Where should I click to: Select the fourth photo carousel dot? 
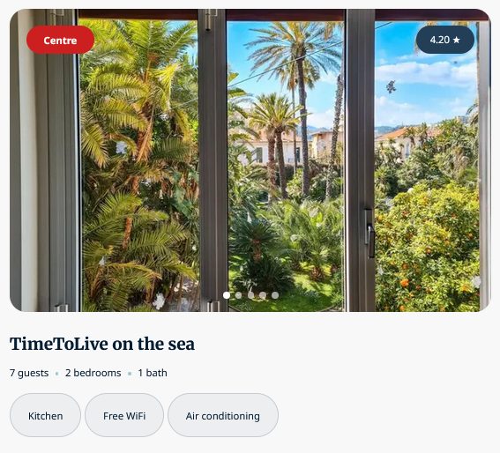(x=263, y=295)
